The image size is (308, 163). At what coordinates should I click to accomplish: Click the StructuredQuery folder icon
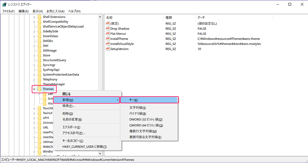[x=39, y=60]
